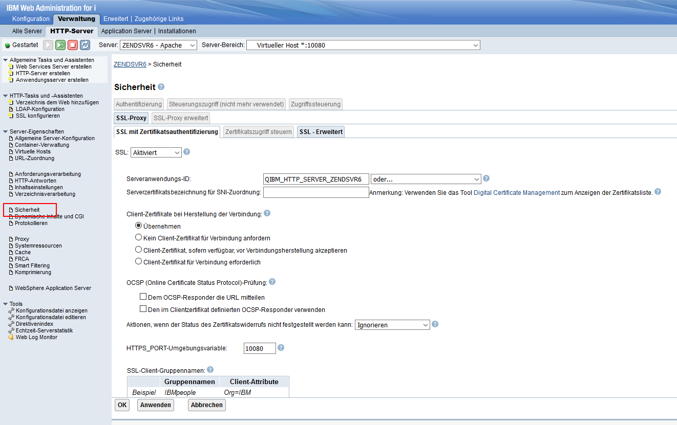Screen dimensions: 677x425
Task: Enable 'Dem OCSP-Responder die URL mitteilen'
Action: click(143, 297)
